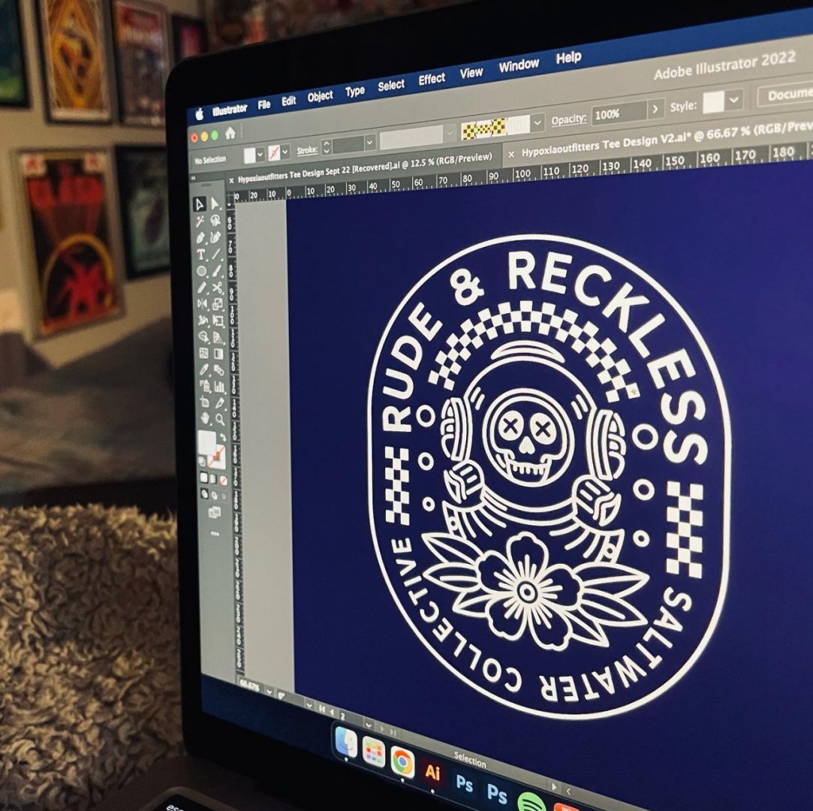The height and width of the screenshot is (811, 813).
Task: Select the Zoom magnifier tool
Action: pos(220,419)
